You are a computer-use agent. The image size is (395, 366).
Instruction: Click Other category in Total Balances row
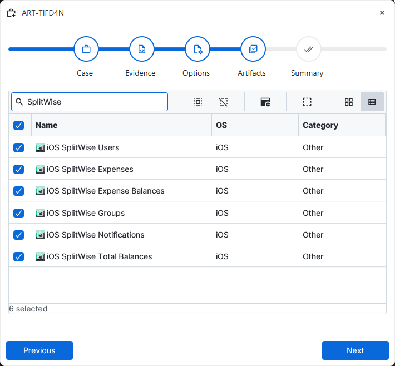313,256
